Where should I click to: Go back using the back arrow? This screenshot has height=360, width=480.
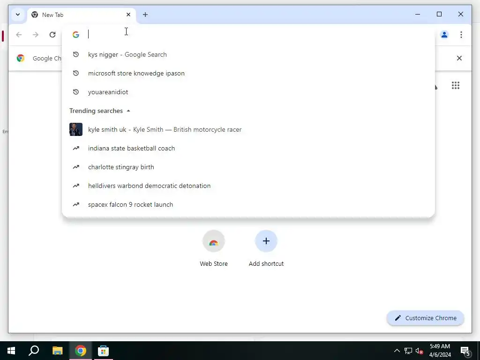tap(19, 35)
